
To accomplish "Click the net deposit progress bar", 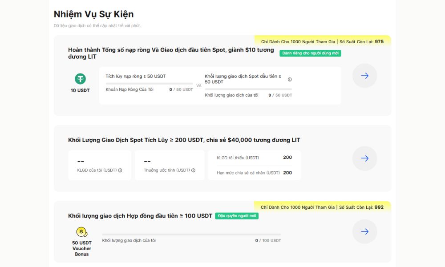I will click(x=149, y=83).
